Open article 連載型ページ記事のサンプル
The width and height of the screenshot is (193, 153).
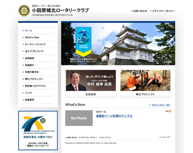114,116
